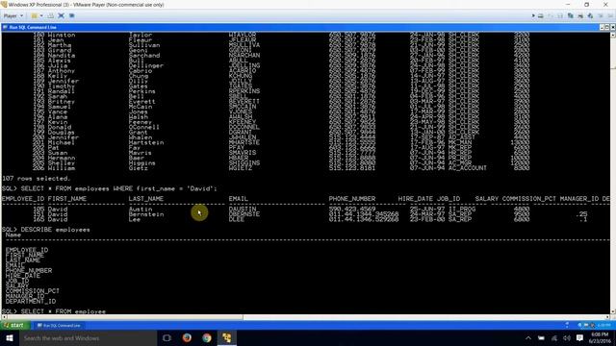The width and height of the screenshot is (616, 346).
Task: Click AC_ACCOUNT job id value
Action: pyautogui.click(x=468, y=168)
